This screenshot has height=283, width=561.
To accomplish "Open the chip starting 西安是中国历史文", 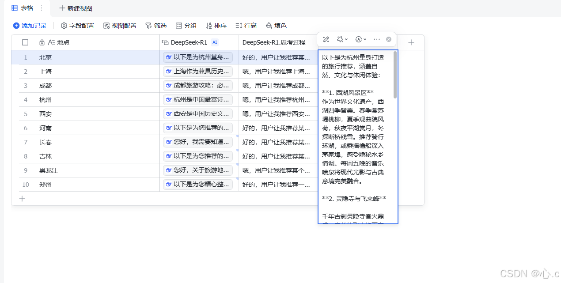I will coord(198,114).
